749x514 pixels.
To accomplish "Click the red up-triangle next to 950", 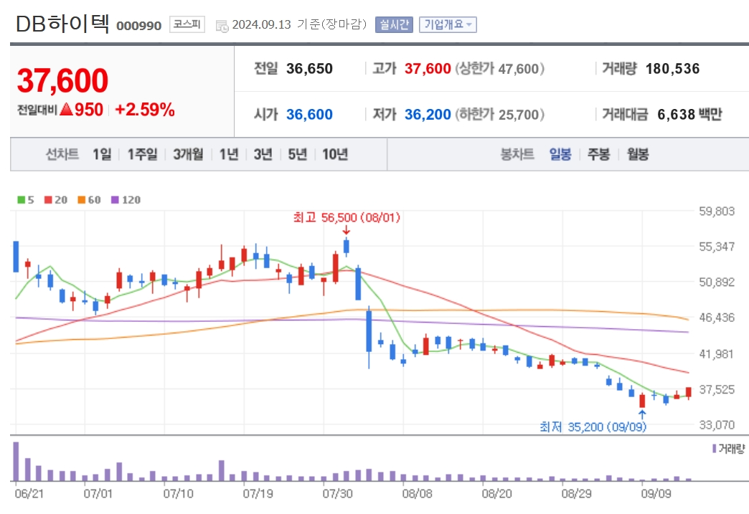I will [x=67, y=110].
